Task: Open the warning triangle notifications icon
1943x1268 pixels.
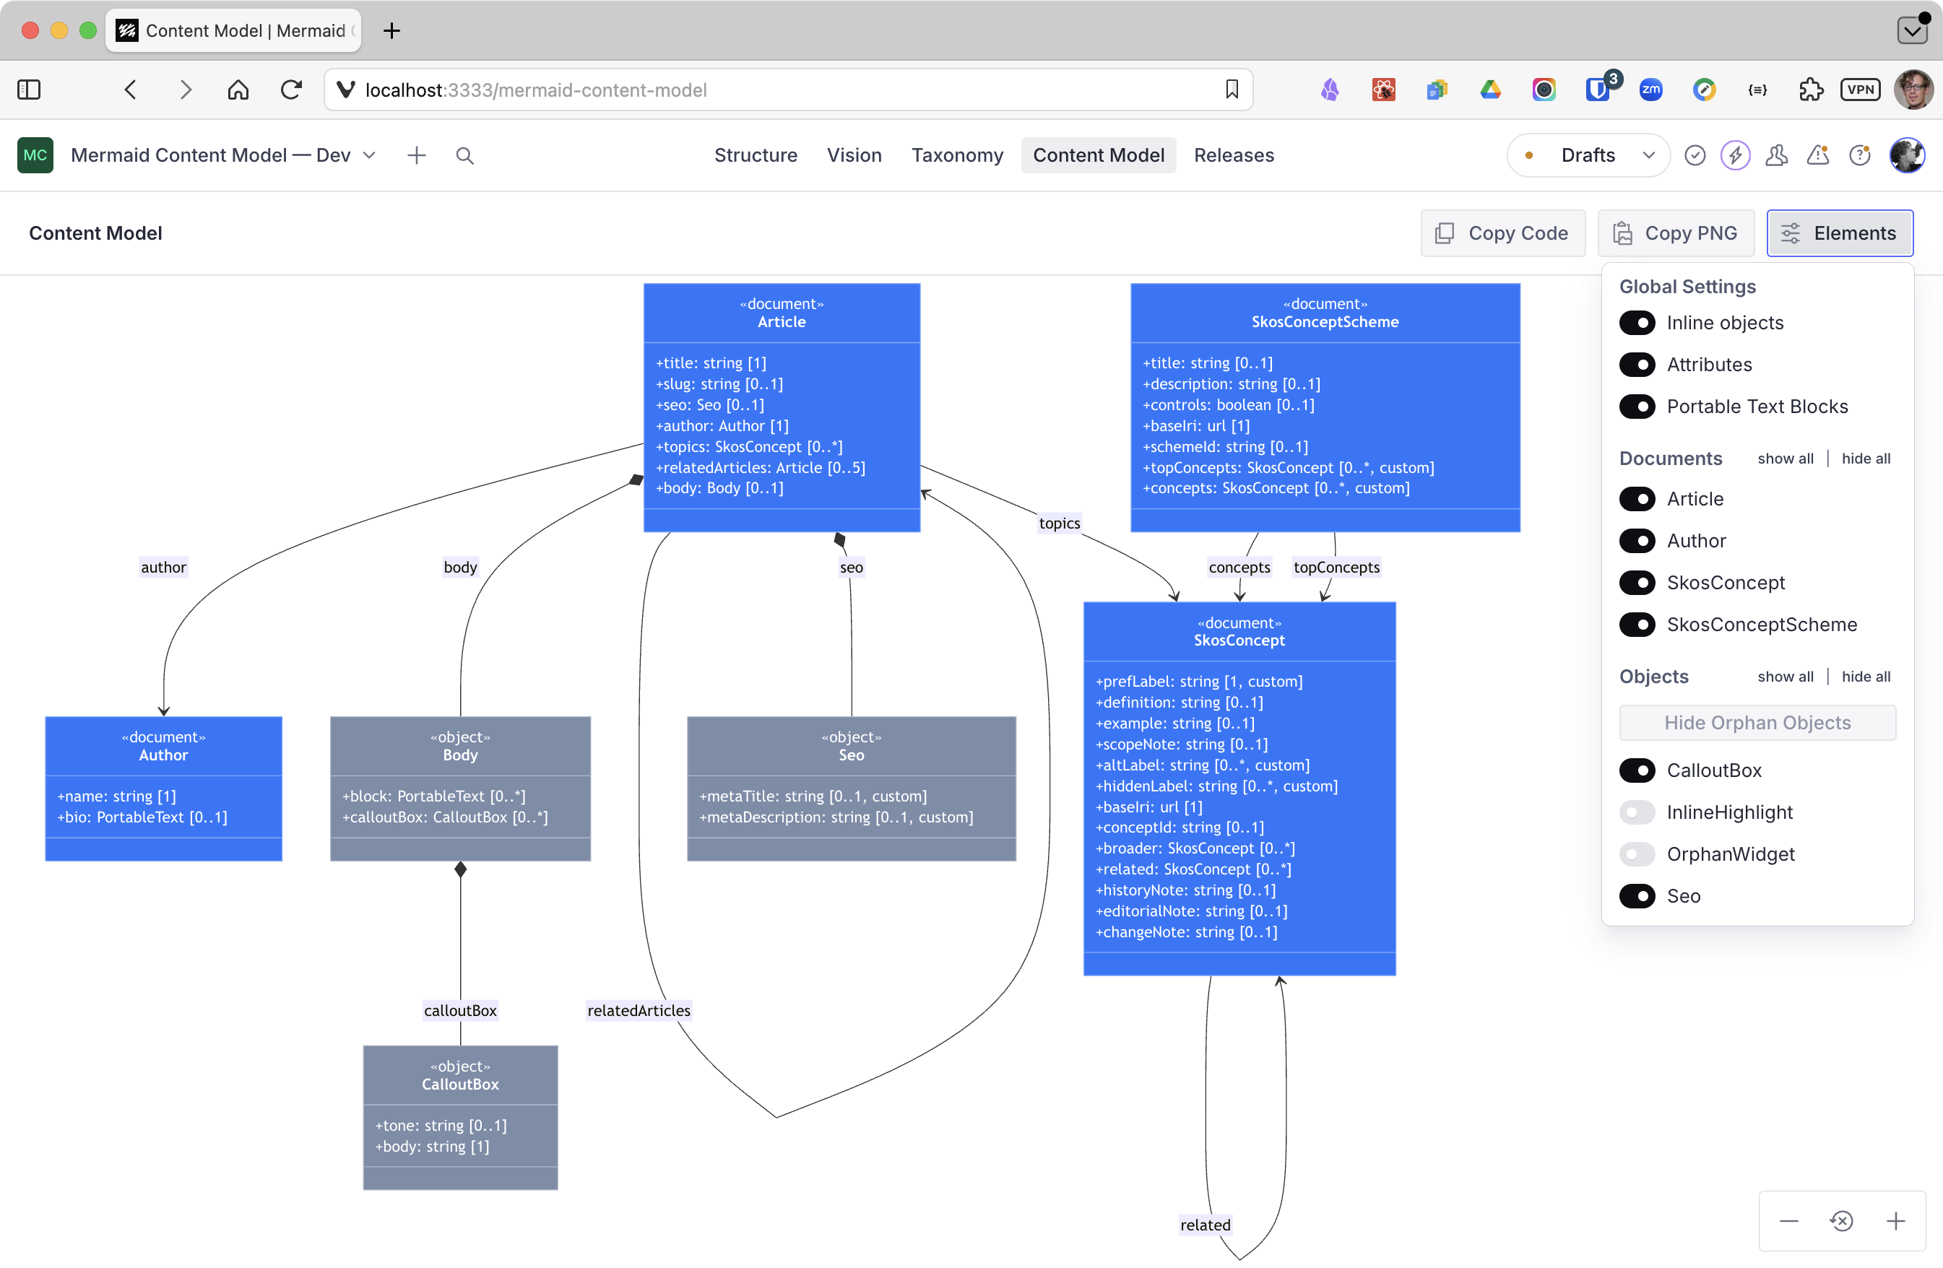Action: point(1818,155)
